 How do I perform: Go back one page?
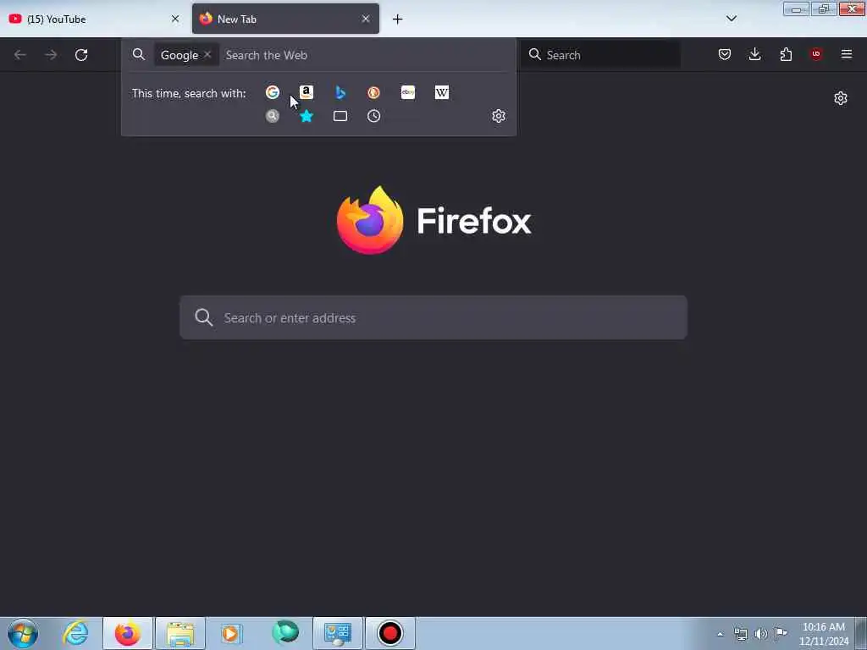(20, 55)
